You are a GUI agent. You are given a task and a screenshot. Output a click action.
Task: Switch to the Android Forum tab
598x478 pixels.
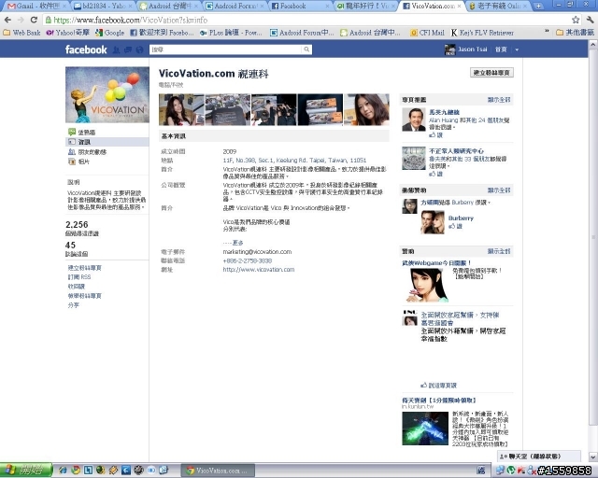[x=235, y=7]
